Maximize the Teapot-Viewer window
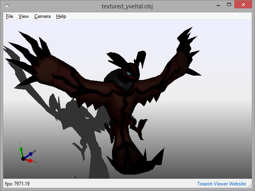This screenshot has width=255, height=191. pos(229,5)
